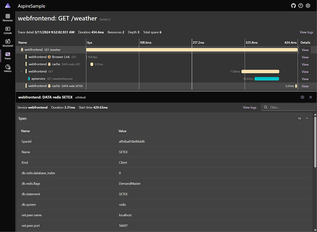The image size is (317, 232).
Task: Collapse the nested webfrontend GET span
Action: click(x=21, y=71)
